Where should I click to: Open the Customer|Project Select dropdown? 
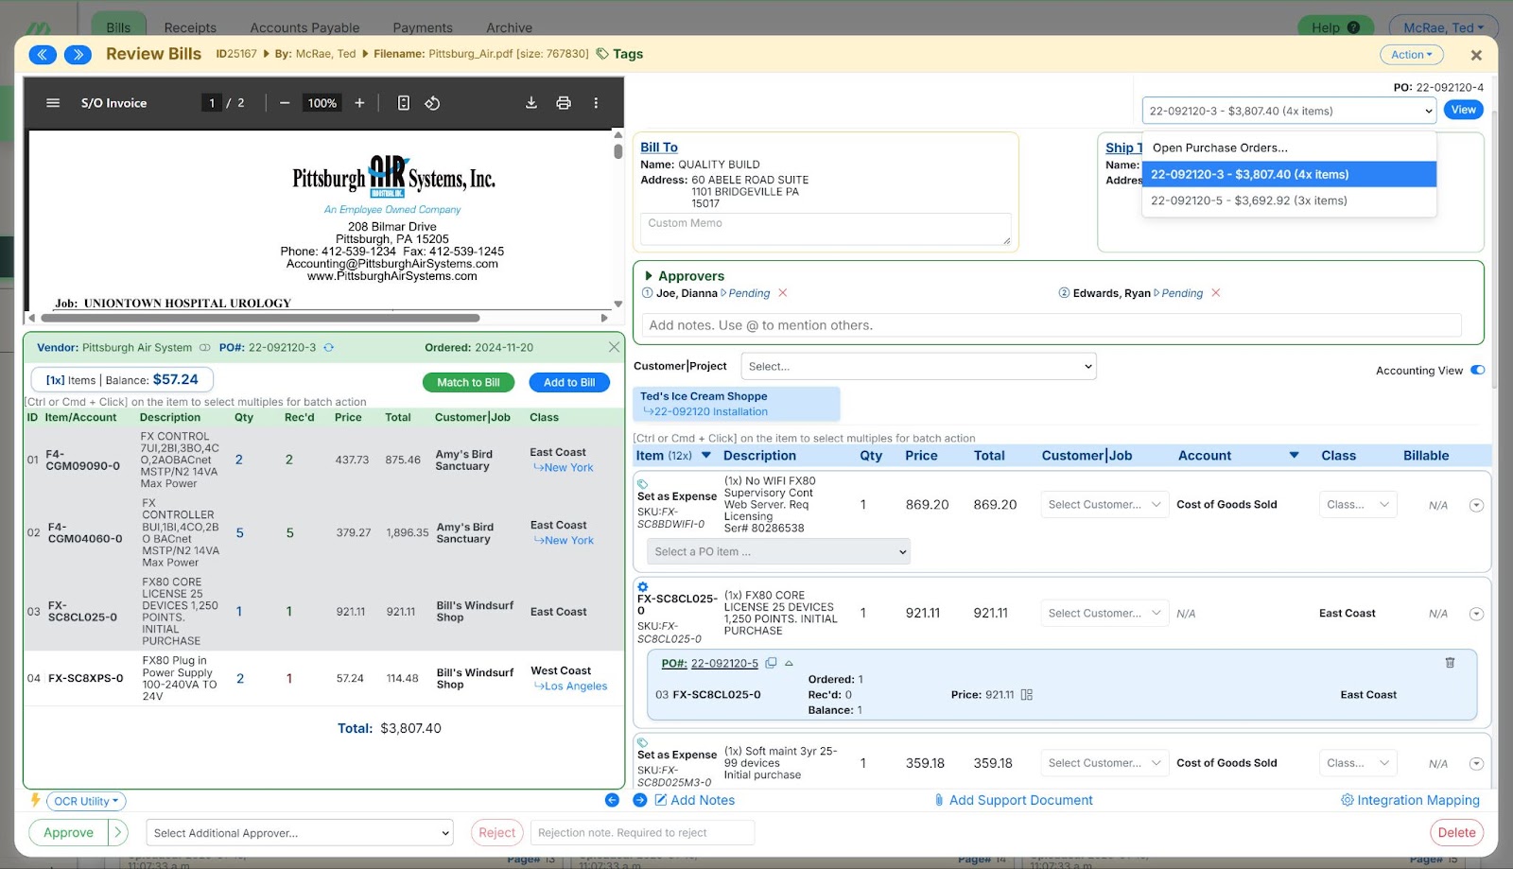click(x=917, y=366)
